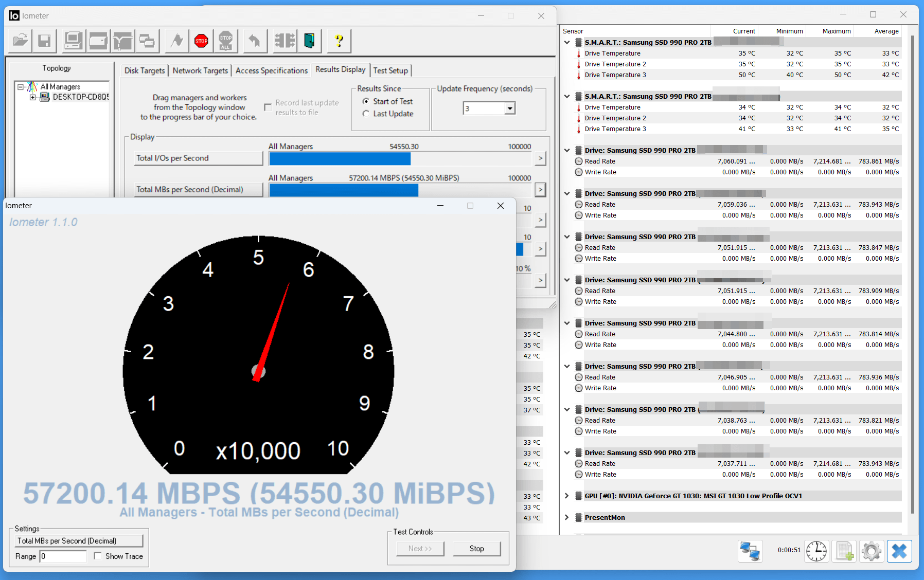Open the Access Specifications tab
Screen dimensions: 924x580
[272, 70]
